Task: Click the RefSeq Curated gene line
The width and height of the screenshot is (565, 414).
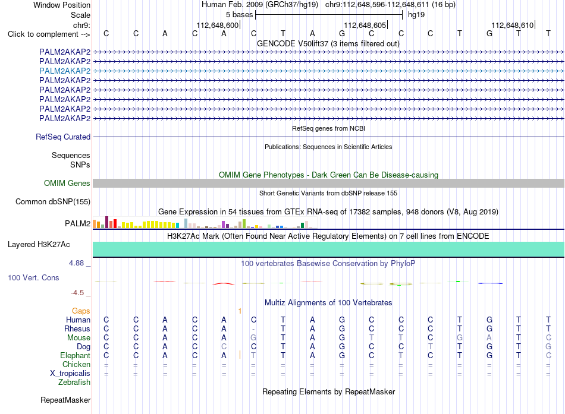Action: (328, 137)
